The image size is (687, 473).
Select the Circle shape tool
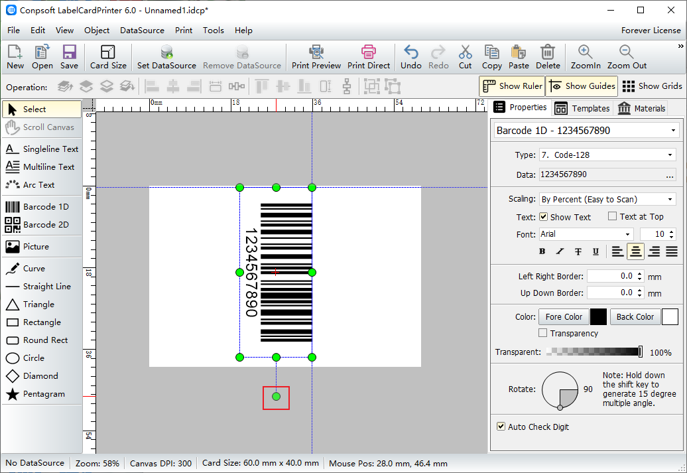coord(42,359)
